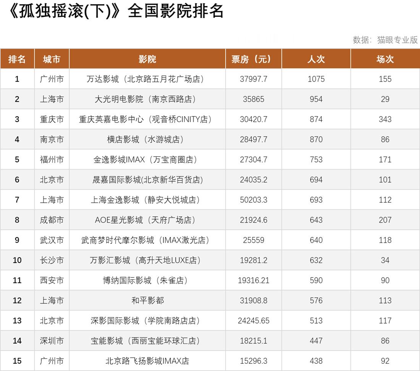Click city cell 深圳市

[52, 341]
